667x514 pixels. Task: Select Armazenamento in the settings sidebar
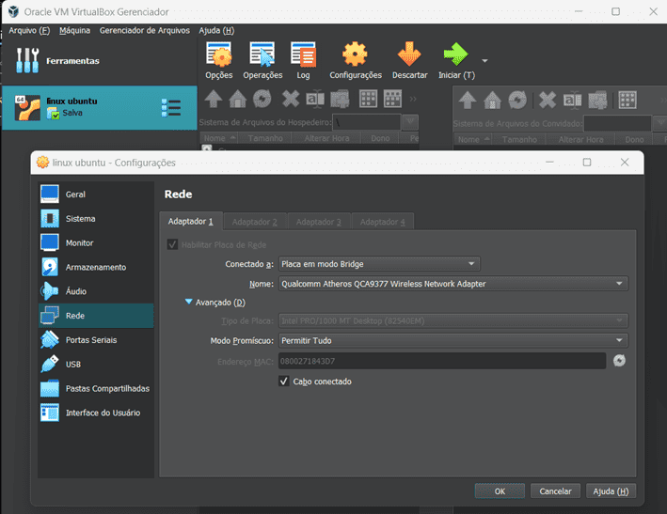tap(95, 267)
